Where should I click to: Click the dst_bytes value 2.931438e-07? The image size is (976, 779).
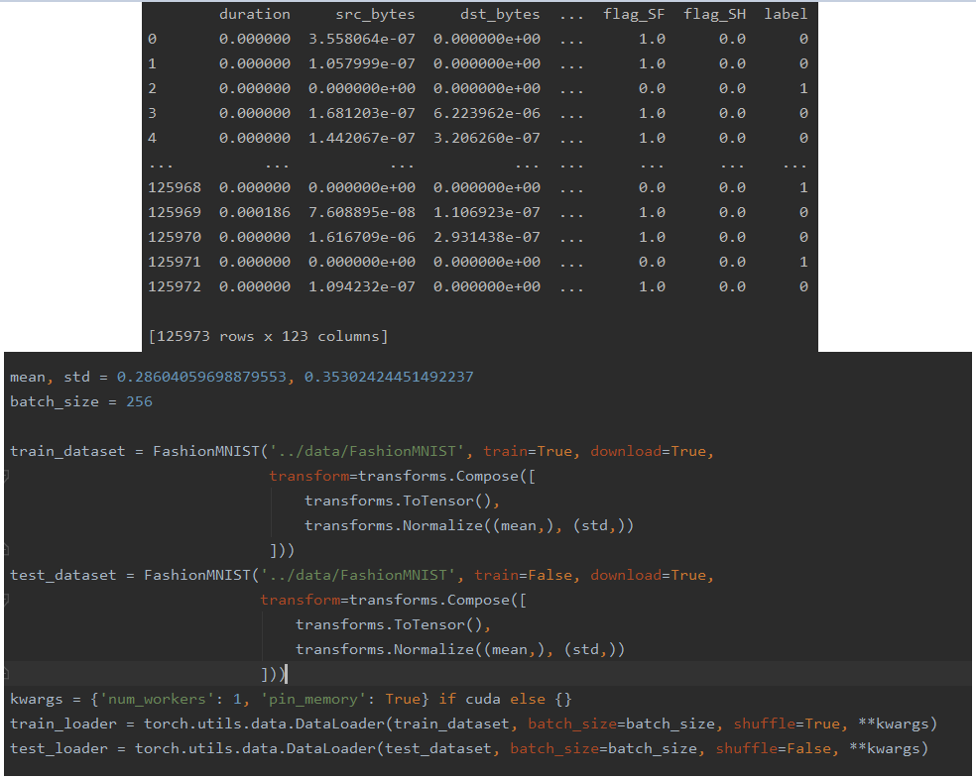pyautogui.click(x=487, y=238)
